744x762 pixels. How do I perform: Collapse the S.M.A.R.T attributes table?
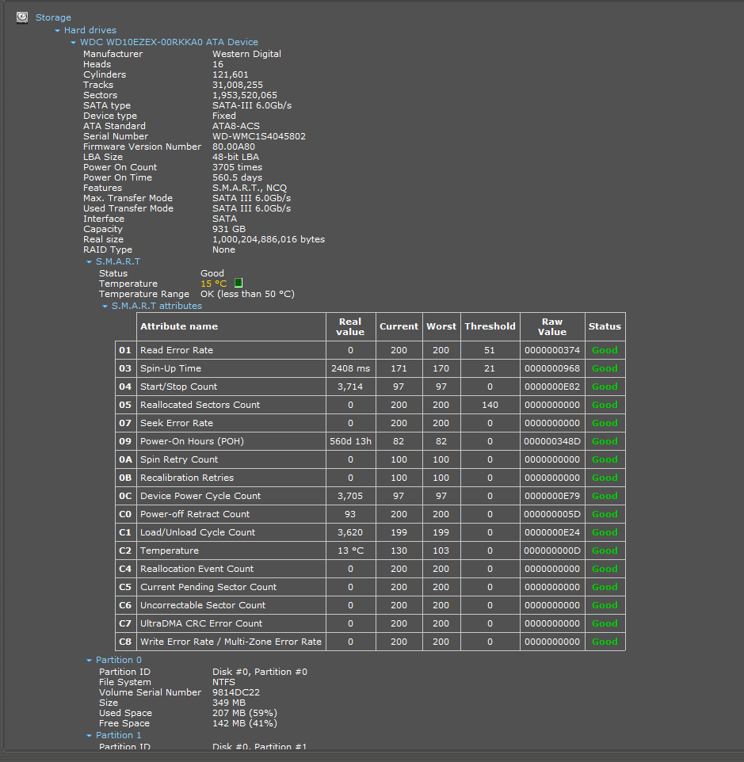coord(105,307)
